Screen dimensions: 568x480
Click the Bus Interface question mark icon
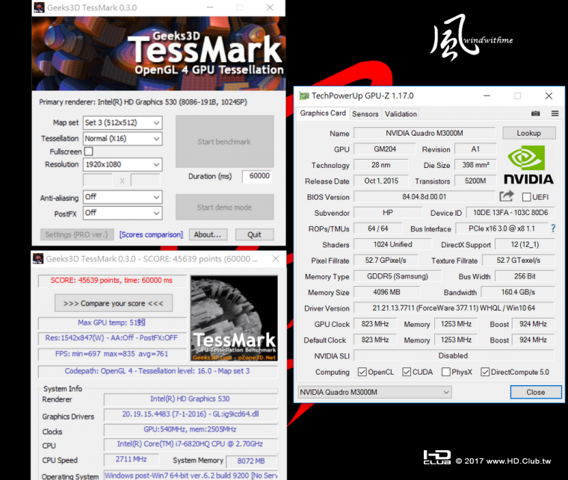click(x=553, y=228)
